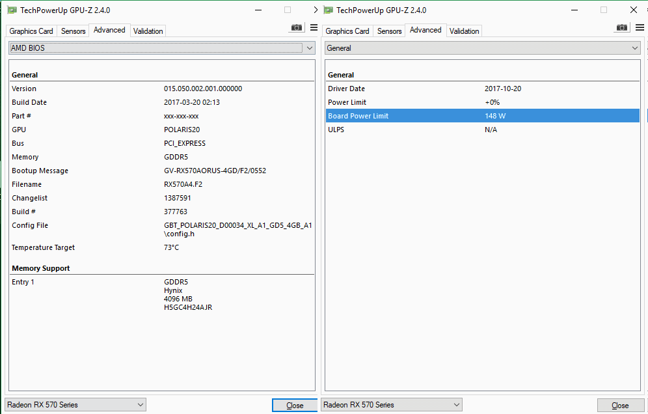This screenshot has height=414, width=648.
Task: Select the Driver Date row label
Action: click(x=346, y=89)
